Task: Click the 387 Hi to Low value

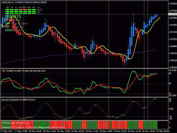Action: 7,27
